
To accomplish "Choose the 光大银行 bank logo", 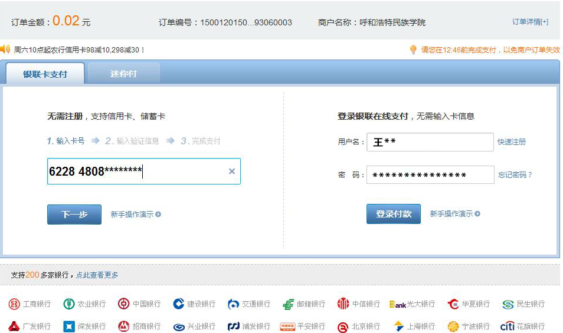I will tap(398, 304).
